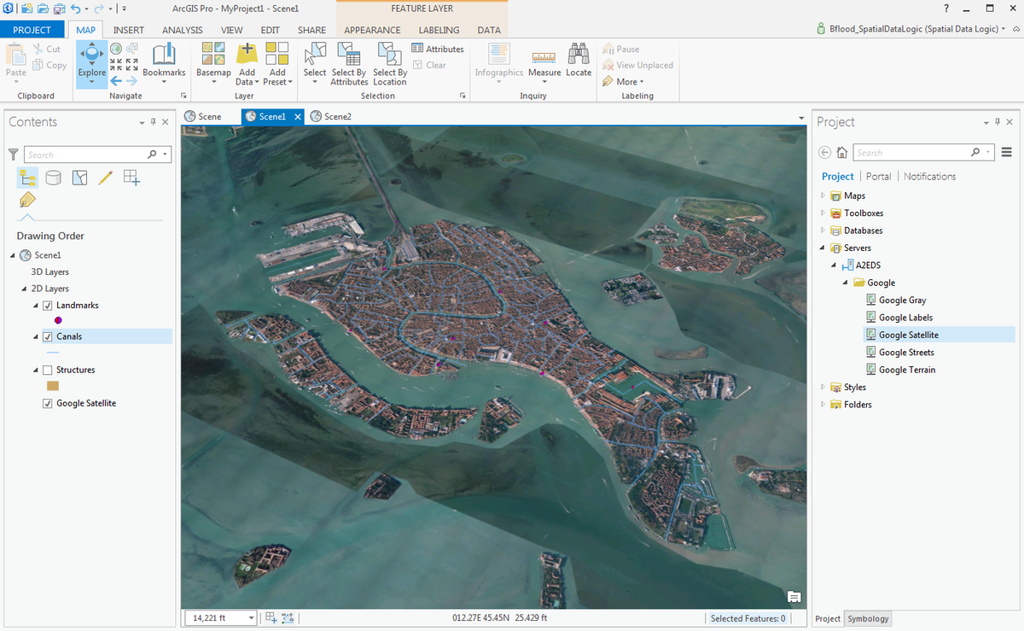This screenshot has width=1024, height=631.
Task: Go to previous extent arrow
Action: [x=116, y=80]
